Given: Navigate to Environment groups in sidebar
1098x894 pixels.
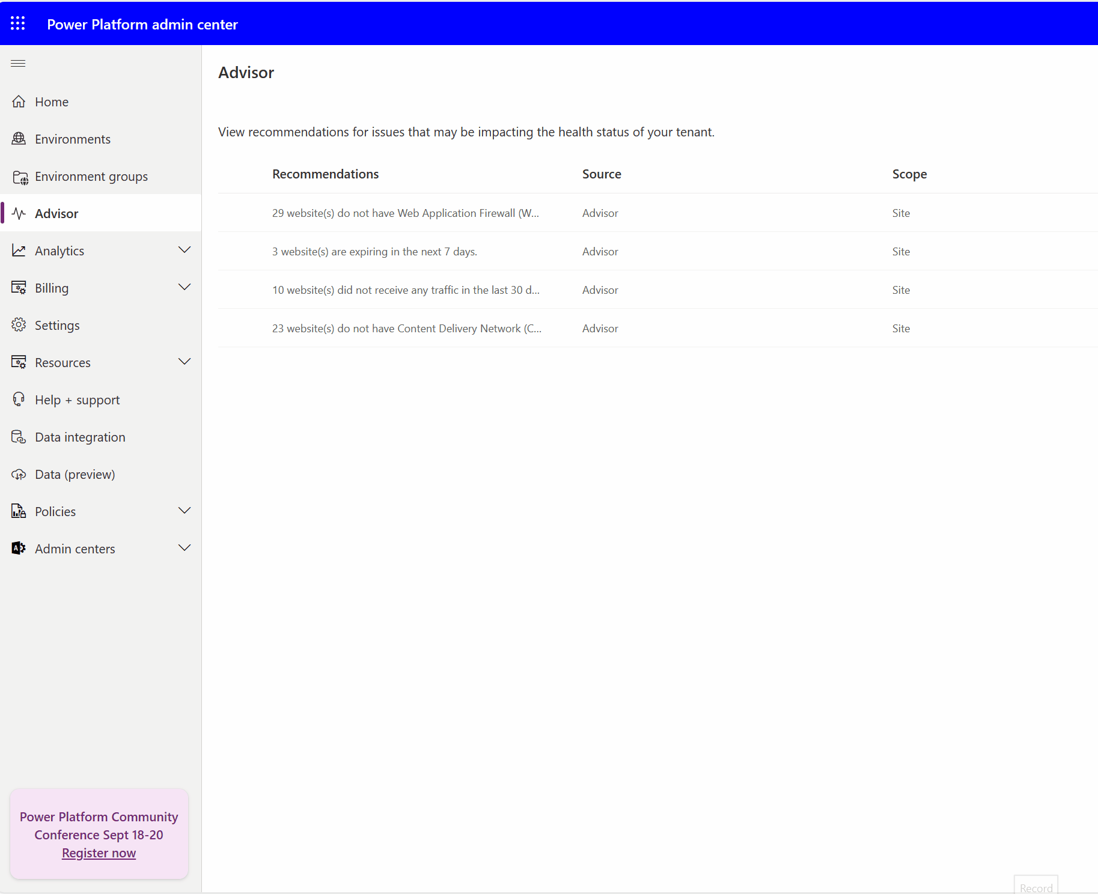Looking at the screenshot, I should [x=91, y=177].
